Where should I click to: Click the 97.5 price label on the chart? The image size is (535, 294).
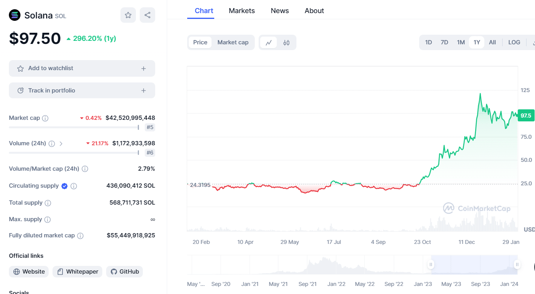pyautogui.click(x=526, y=115)
